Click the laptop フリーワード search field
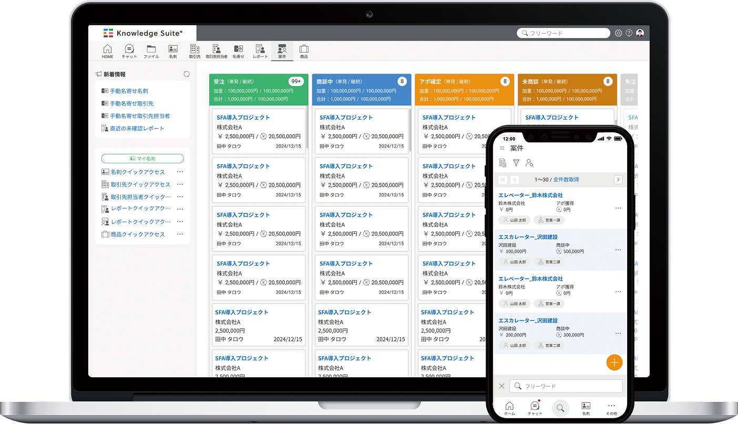 click(x=563, y=33)
